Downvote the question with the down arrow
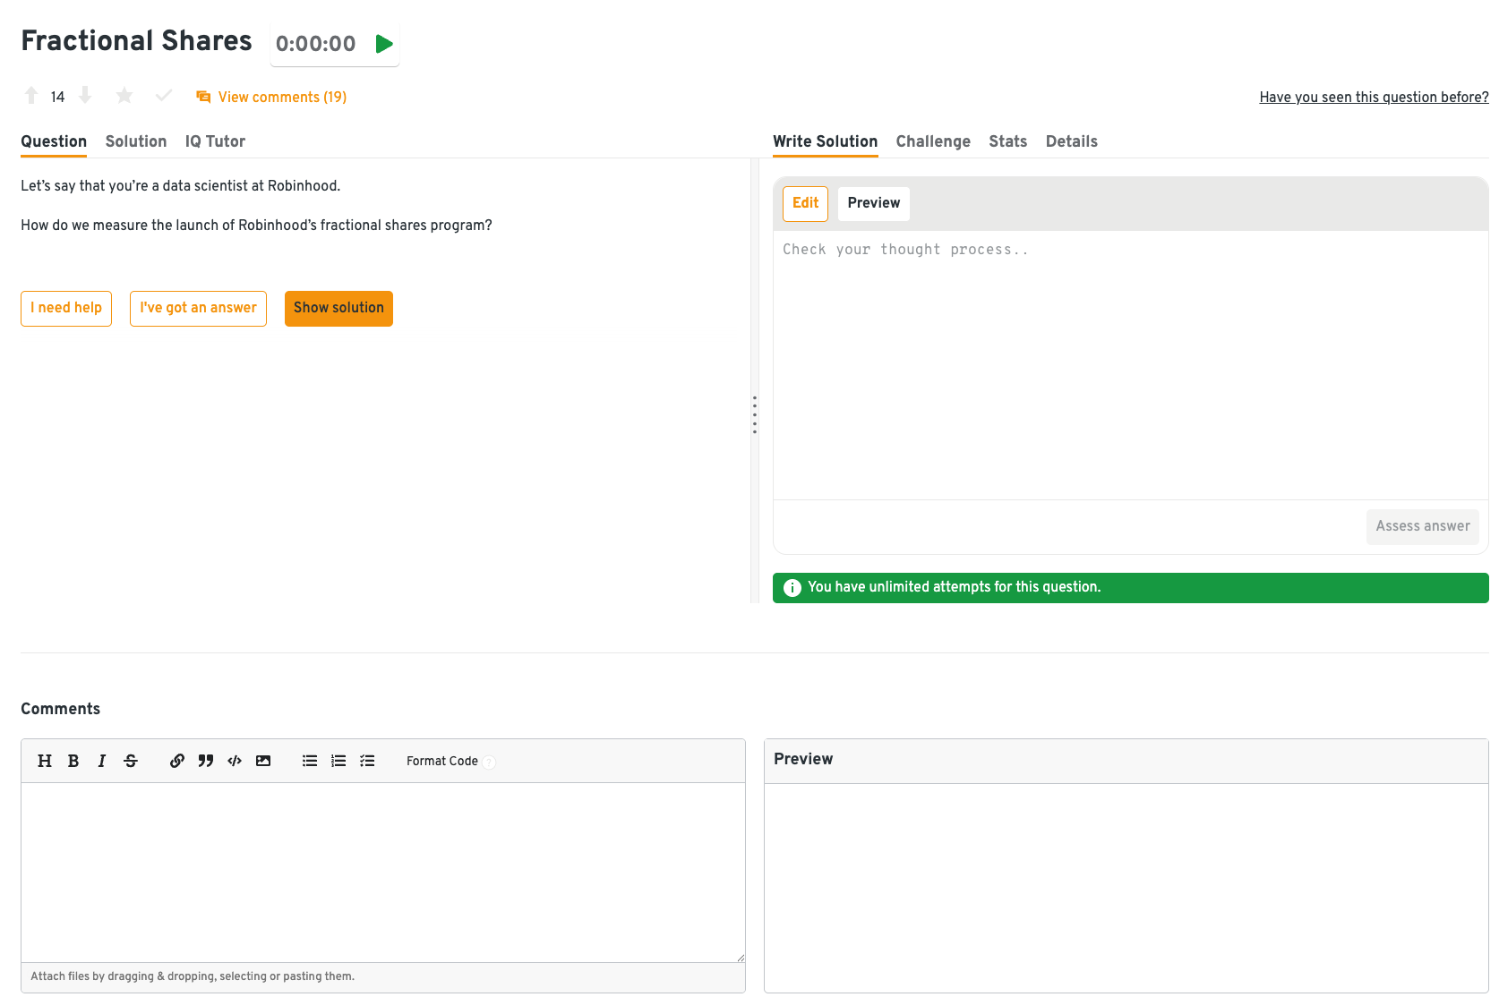This screenshot has height=997, width=1499. 85,96
